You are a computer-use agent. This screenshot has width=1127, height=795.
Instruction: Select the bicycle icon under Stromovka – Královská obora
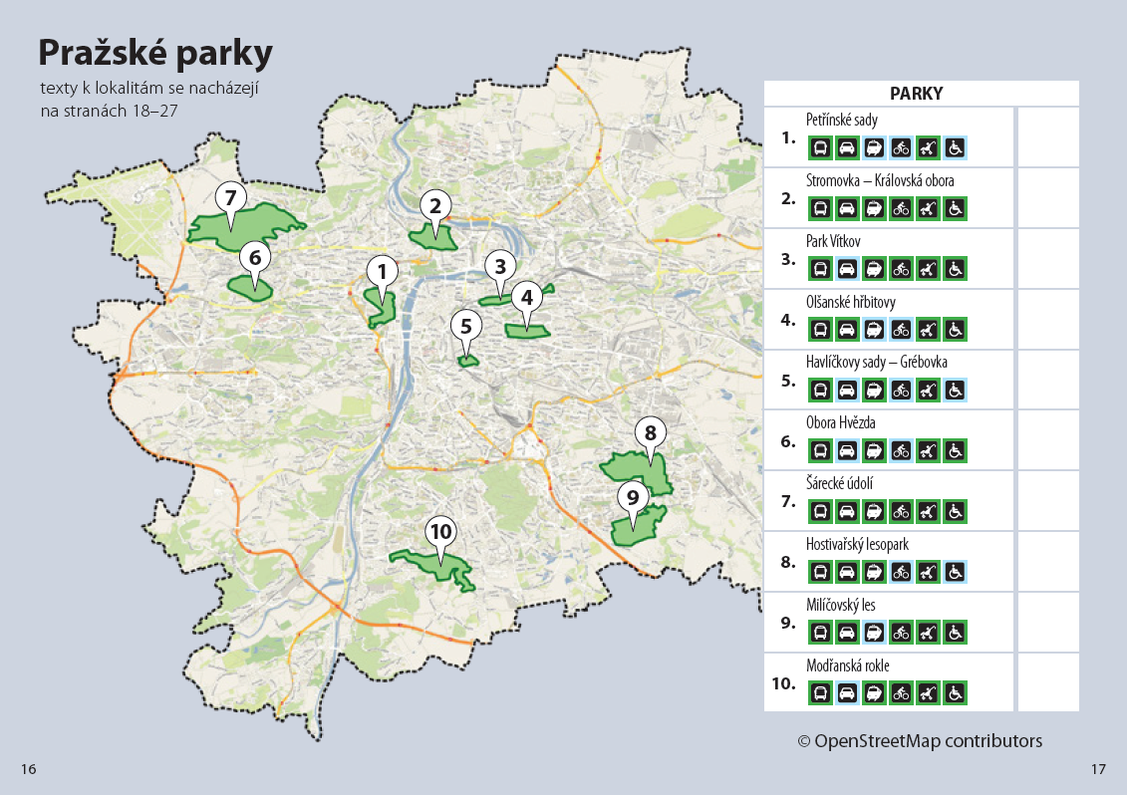point(901,209)
